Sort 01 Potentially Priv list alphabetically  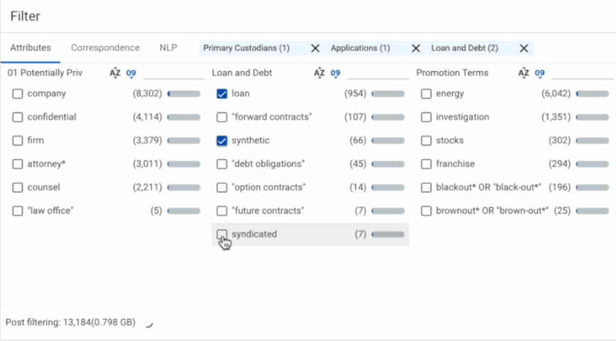[x=115, y=72]
